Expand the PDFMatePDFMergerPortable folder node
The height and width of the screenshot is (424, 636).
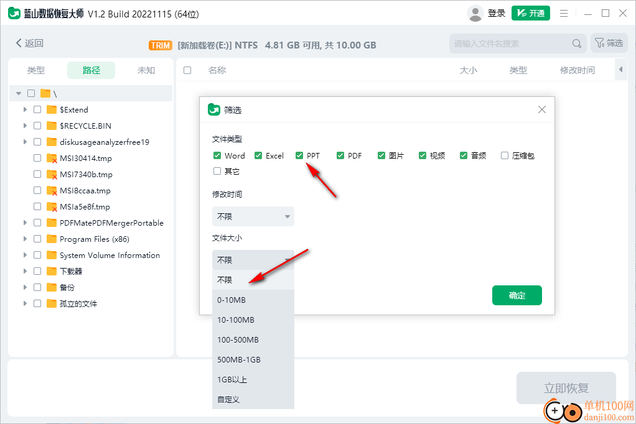click(x=25, y=223)
